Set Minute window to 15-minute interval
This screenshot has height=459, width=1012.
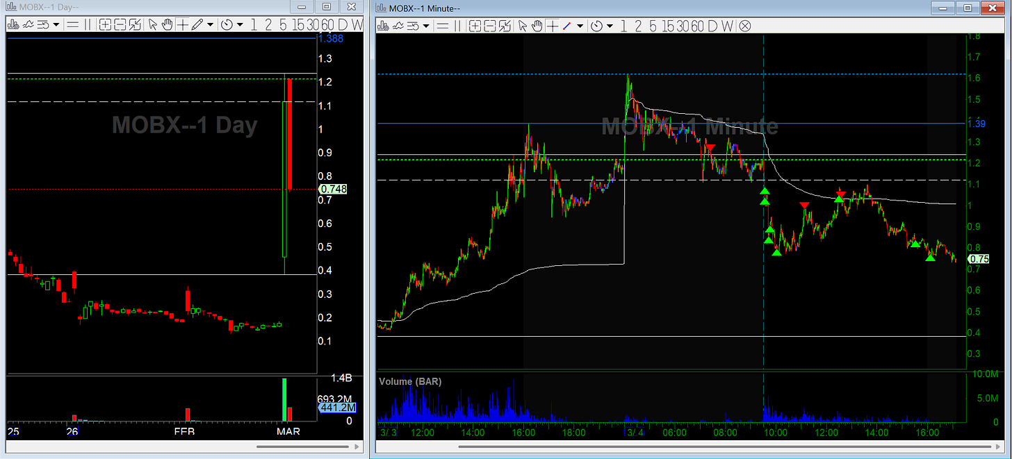point(668,26)
